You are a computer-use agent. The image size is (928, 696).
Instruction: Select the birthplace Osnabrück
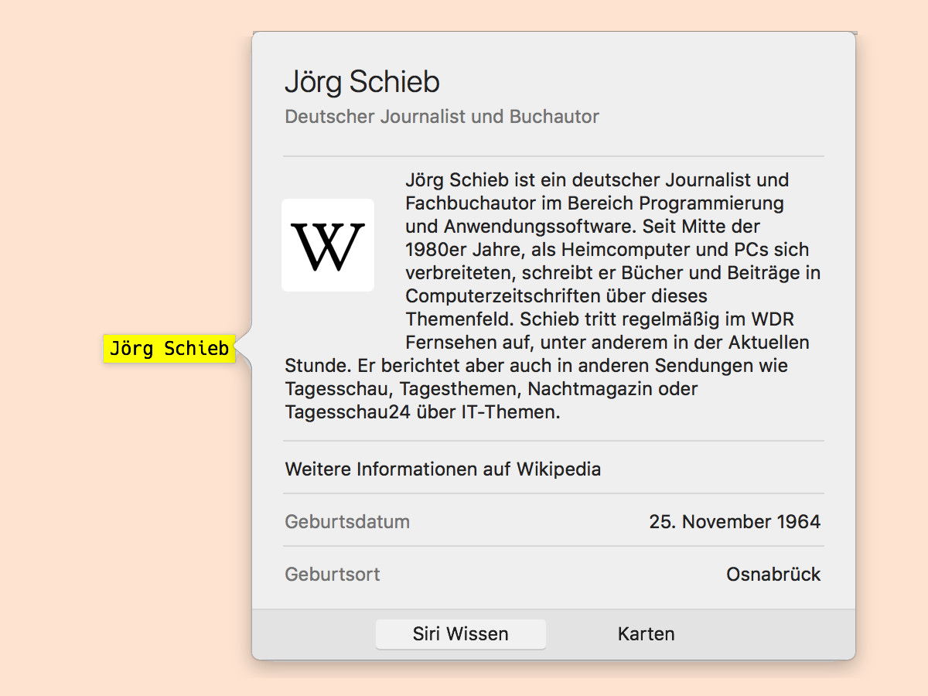[x=773, y=575]
